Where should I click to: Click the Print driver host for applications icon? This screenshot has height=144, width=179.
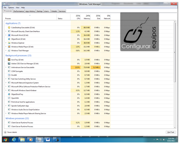pos(9,102)
